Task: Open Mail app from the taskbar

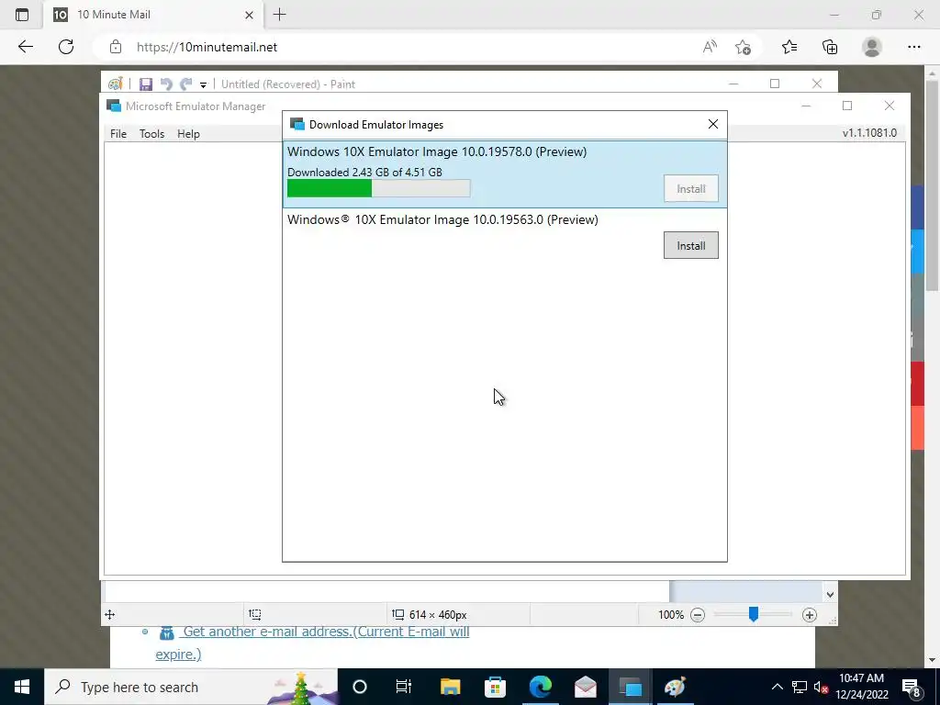Action: click(585, 687)
